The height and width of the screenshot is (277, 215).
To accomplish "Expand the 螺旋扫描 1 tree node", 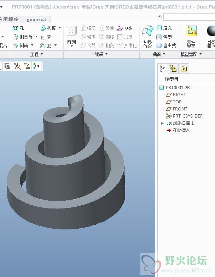I will pyautogui.click(x=162, y=123).
